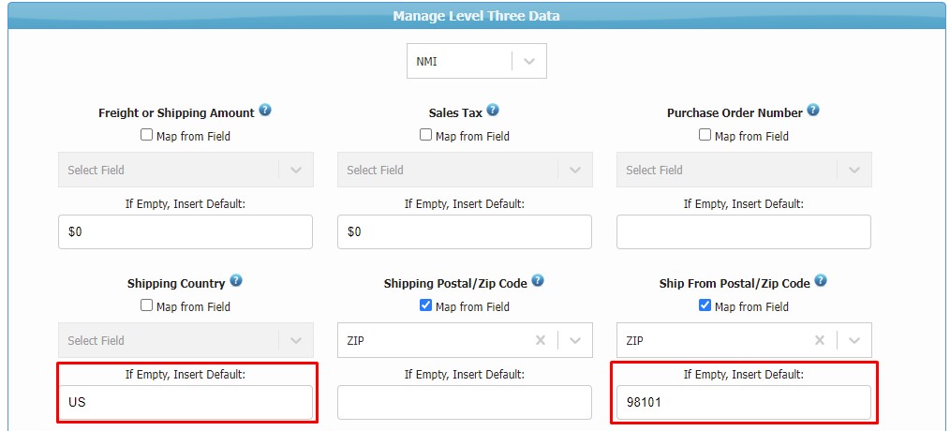950x431 pixels.
Task: Enable Map from Field for Freight or Shipping Amount
Action: 146,135
